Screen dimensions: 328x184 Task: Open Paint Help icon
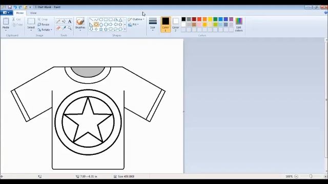(x=325, y=13)
